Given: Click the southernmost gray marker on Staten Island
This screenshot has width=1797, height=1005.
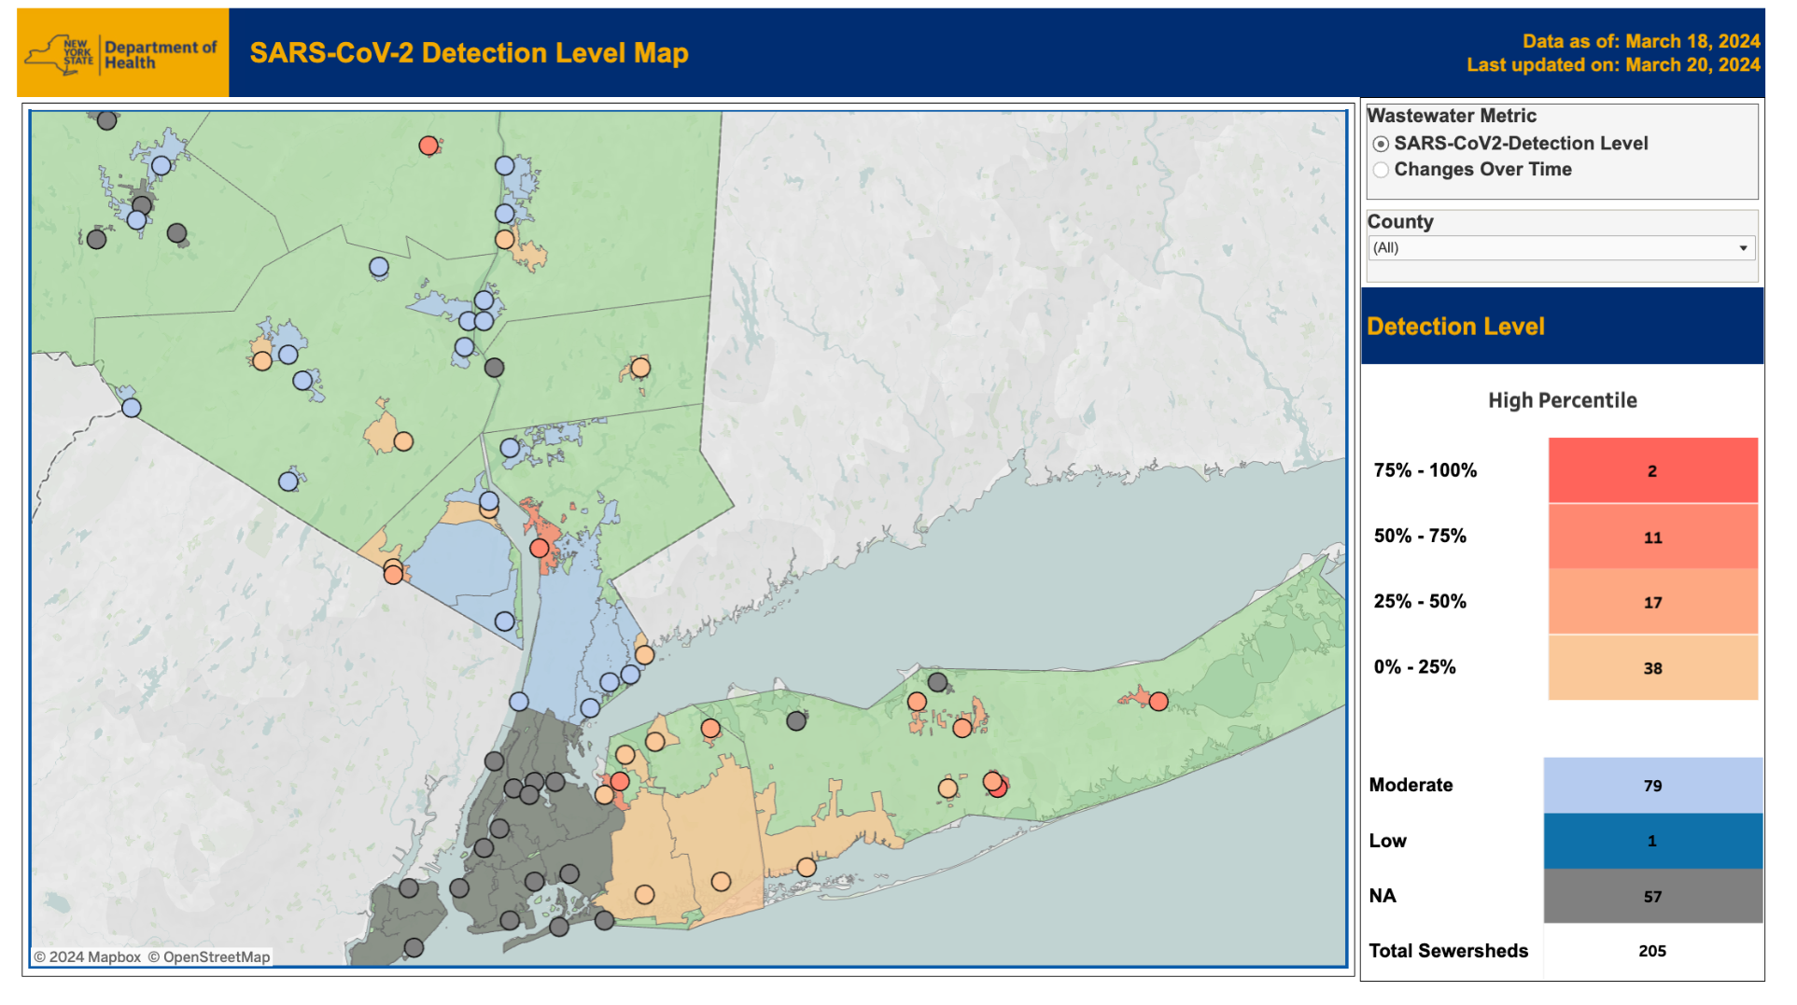Looking at the screenshot, I should (x=414, y=947).
